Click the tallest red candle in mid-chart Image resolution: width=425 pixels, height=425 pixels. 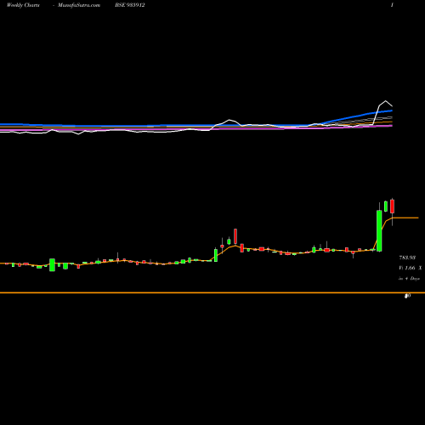tap(235, 236)
